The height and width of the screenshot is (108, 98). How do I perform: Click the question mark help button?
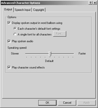[x=90, y=3]
